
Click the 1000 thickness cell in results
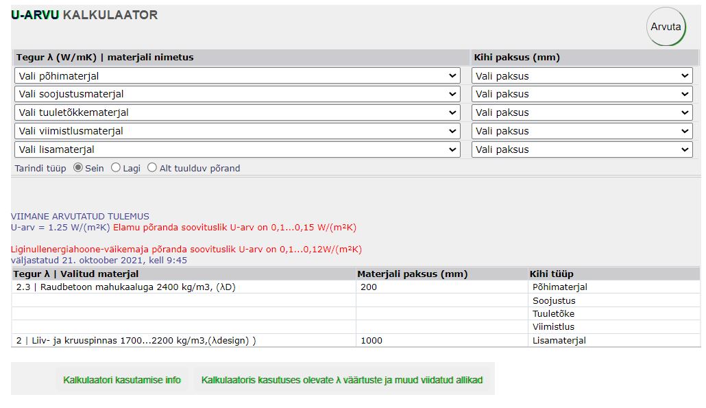point(372,340)
